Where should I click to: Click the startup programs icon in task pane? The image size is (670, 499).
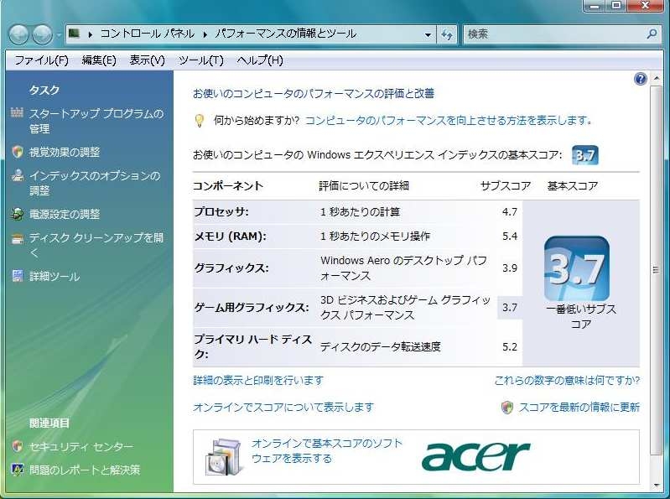(17, 112)
